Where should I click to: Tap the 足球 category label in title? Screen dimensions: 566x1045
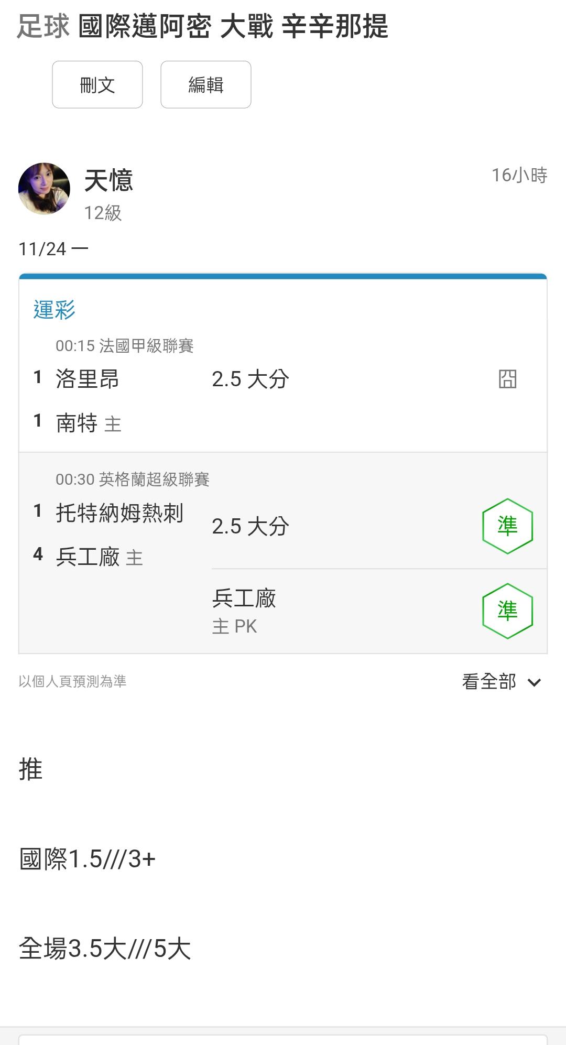click(x=43, y=26)
